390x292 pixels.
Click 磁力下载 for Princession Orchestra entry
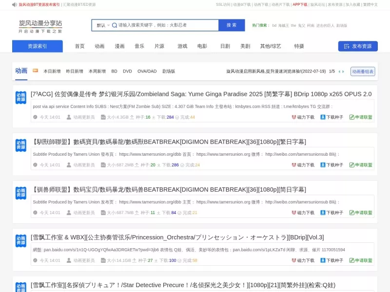(303, 260)
